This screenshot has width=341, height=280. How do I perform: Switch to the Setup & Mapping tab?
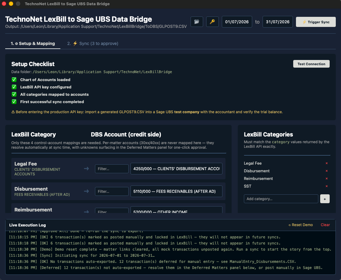click(33, 43)
